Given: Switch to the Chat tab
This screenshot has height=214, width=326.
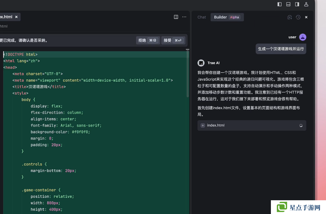Looking at the screenshot, I should (x=201, y=17).
